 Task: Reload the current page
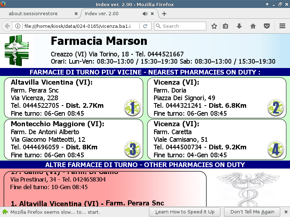(145, 26)
